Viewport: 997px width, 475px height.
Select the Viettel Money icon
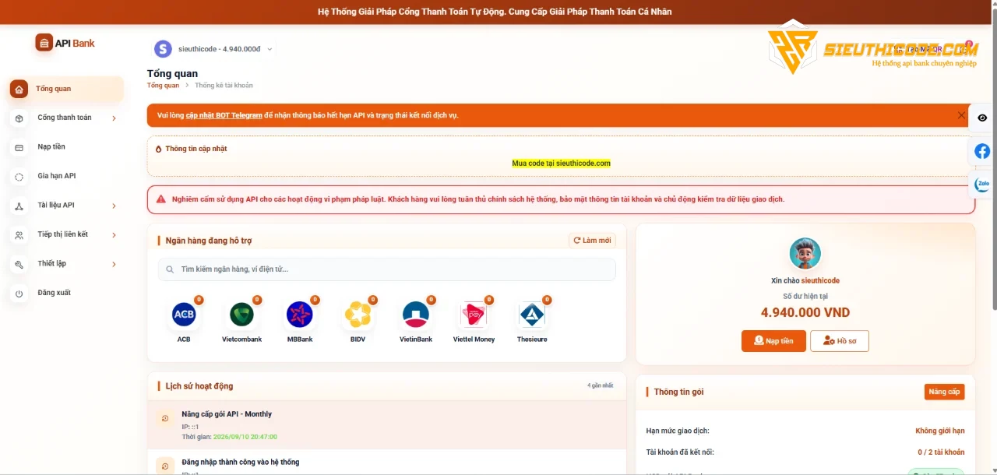pyautogui.click(x=474, y=315)
